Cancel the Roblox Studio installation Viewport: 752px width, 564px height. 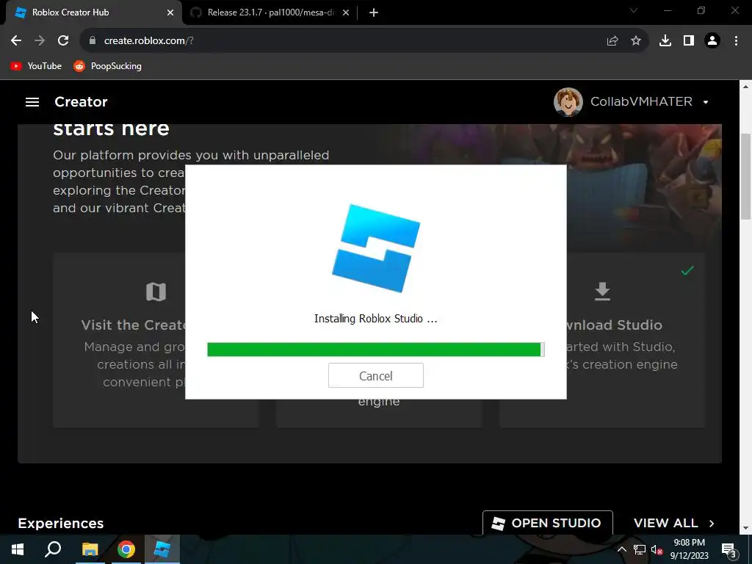[x=375, y=375]
